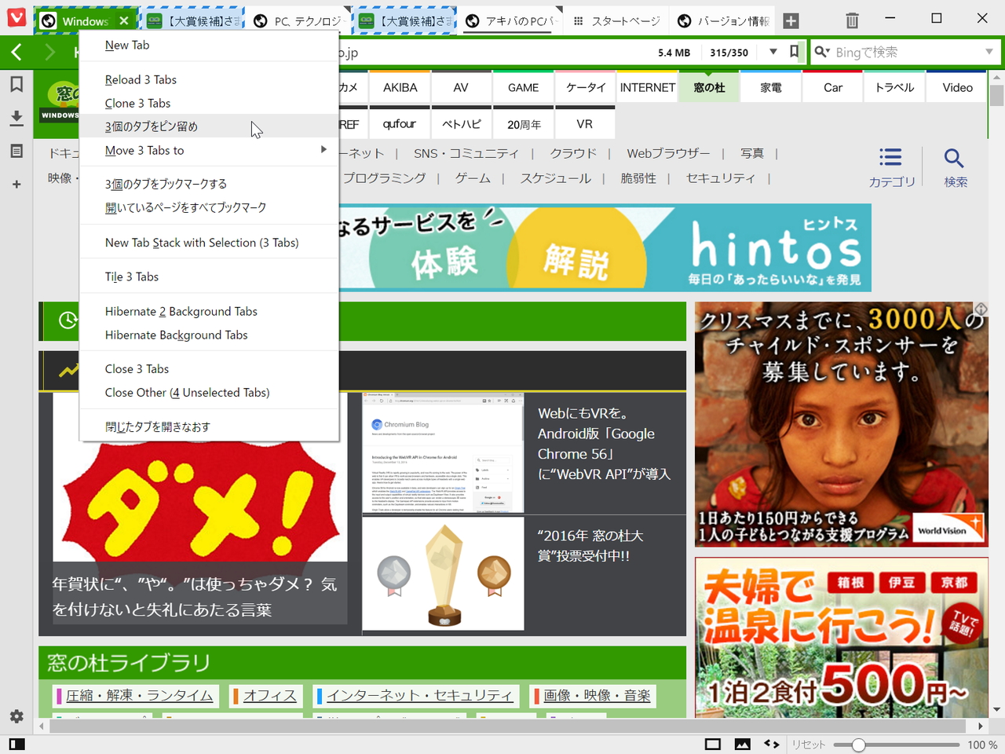Toggle page actions with the arrows icon

[771, 744]
